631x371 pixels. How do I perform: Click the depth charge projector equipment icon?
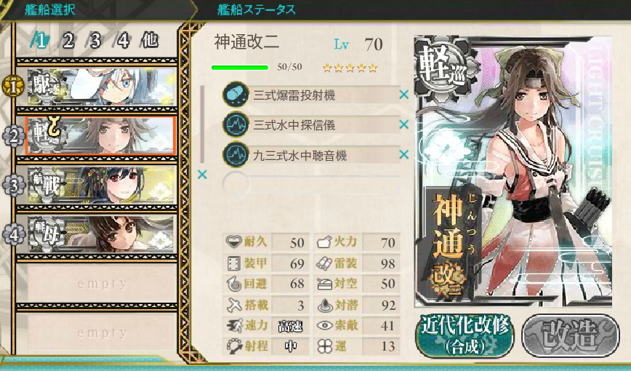[236, 95]
